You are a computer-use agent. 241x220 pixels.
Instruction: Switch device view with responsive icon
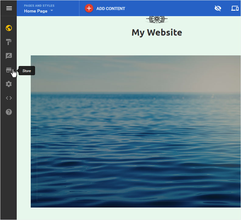[x=235, y=8]
